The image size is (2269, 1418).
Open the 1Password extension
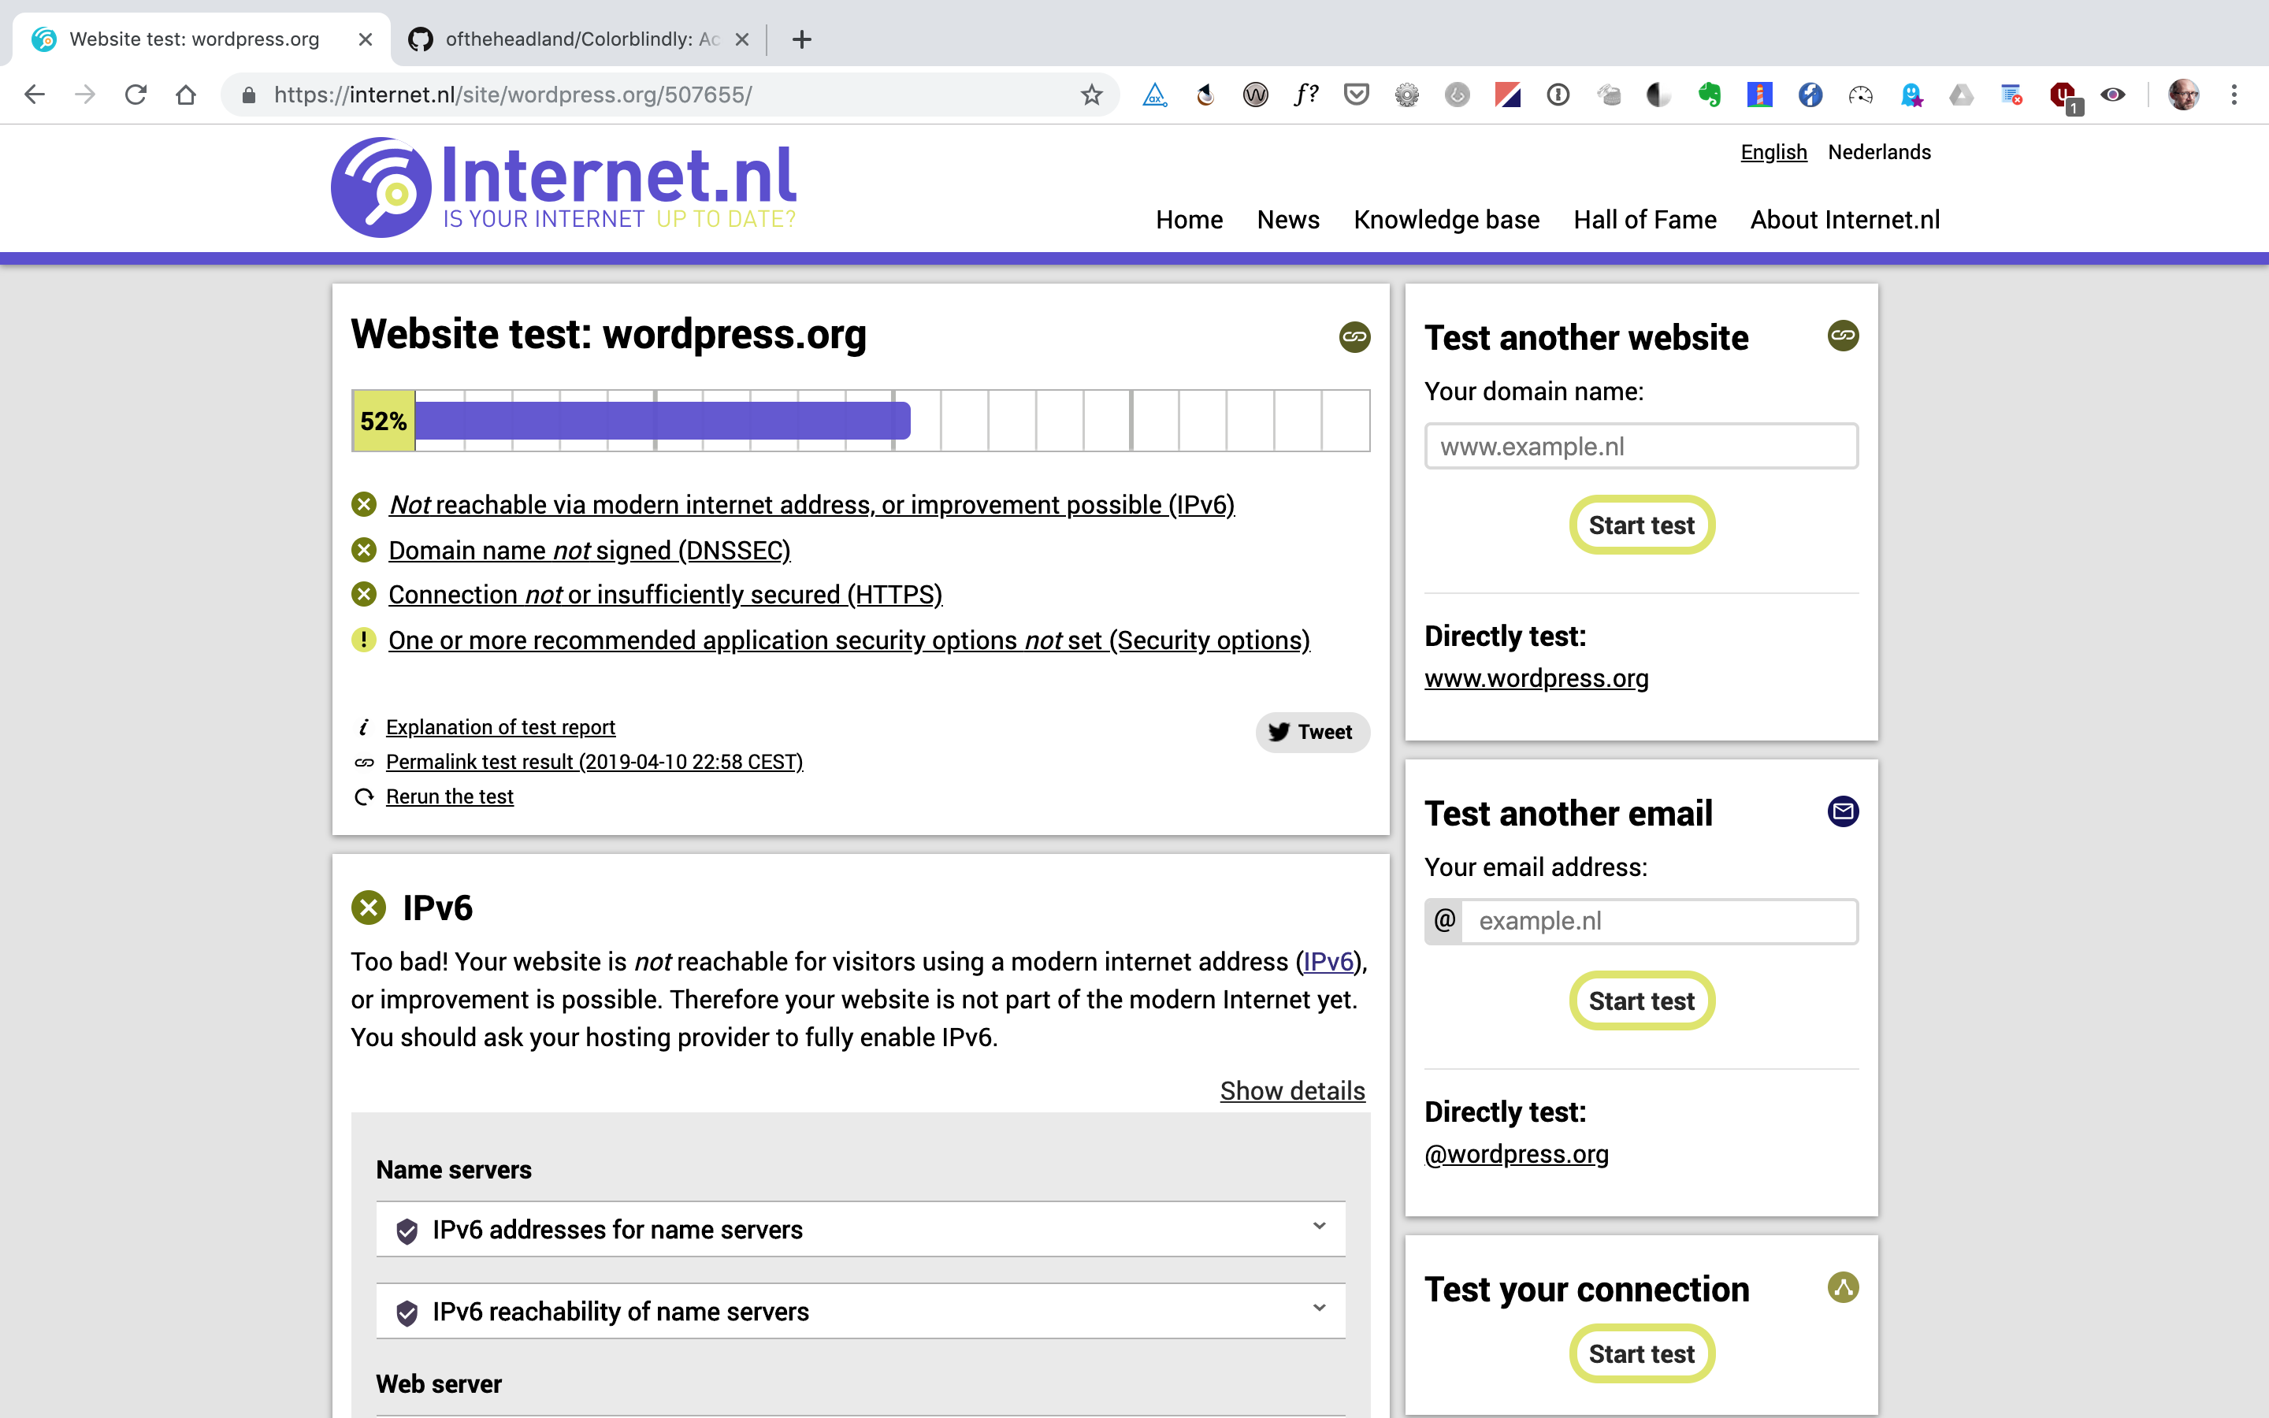1558,95
